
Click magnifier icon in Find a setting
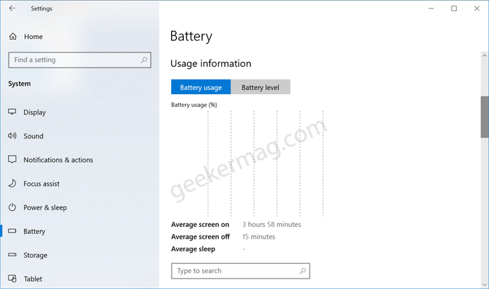(144, 60)
